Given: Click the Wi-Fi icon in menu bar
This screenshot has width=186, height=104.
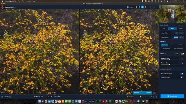Looking at the screenshot, I should [x=159, y=1].
